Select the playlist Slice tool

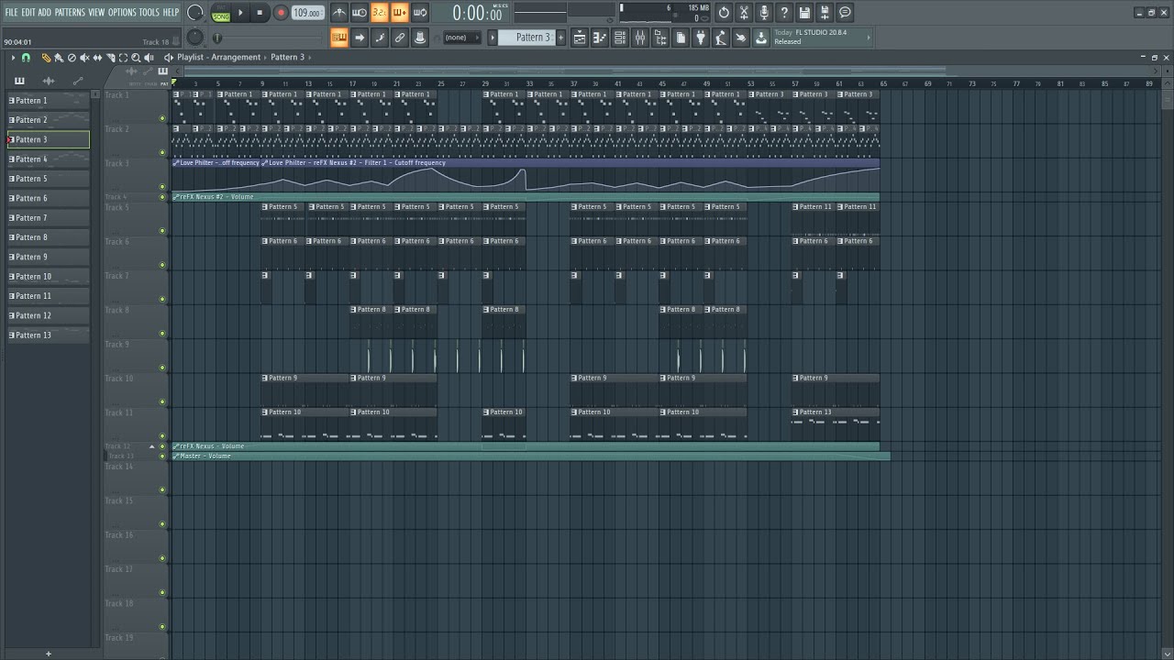(x=110, y=58)
